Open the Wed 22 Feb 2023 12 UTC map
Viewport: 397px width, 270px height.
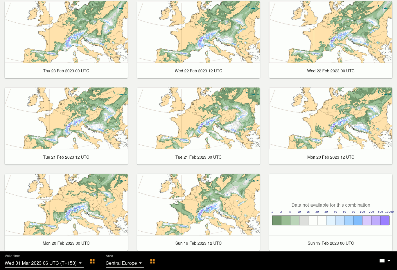[198, 32]
